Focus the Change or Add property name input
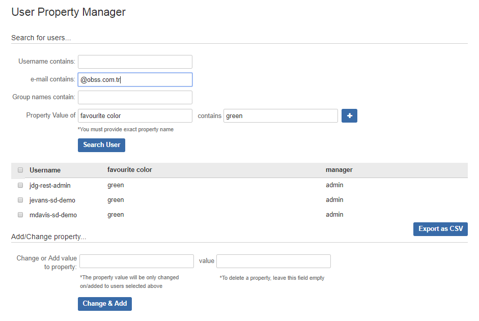 [x=136, y=261]
